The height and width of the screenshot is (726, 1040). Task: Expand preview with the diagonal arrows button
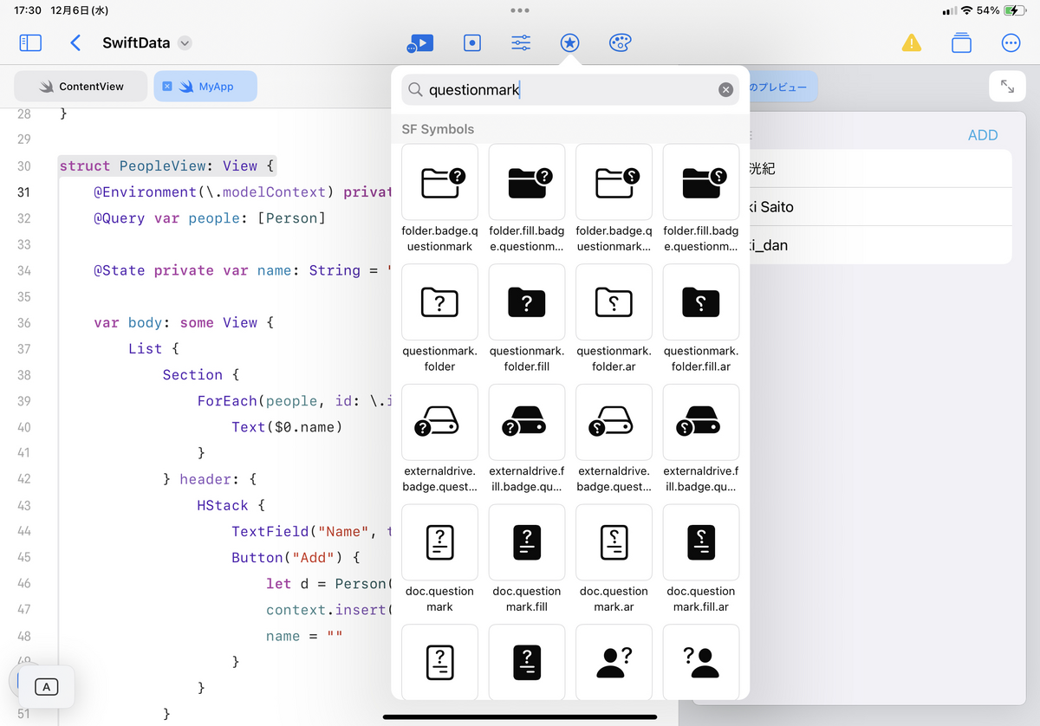tap(1007, 87)
